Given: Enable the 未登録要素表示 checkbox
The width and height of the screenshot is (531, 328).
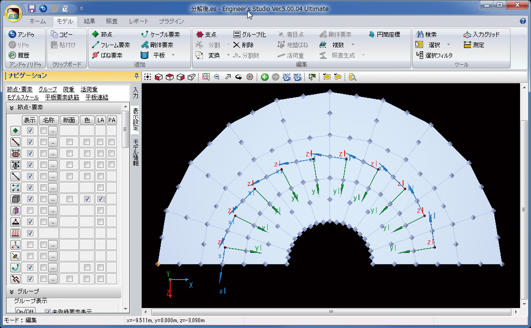Looking at the screenshot, I should 48,312.
